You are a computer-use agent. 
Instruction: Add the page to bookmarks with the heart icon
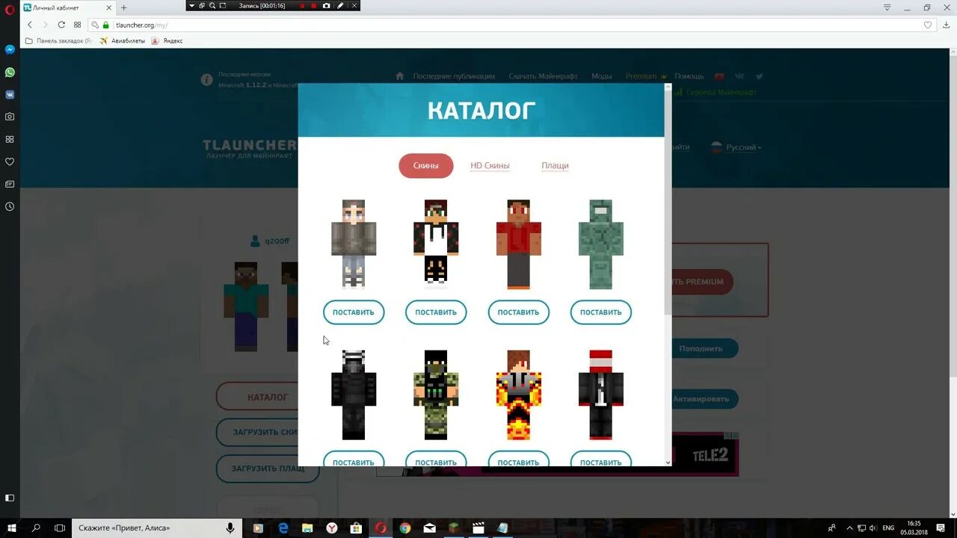coord(928,25)
